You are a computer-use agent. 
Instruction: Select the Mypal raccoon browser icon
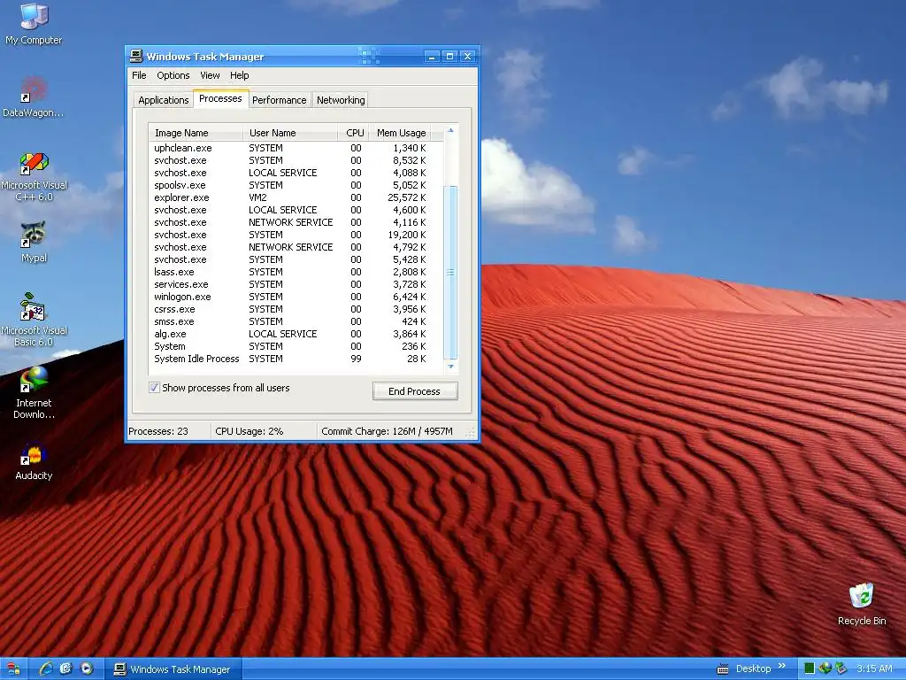[x=34, y=242]
